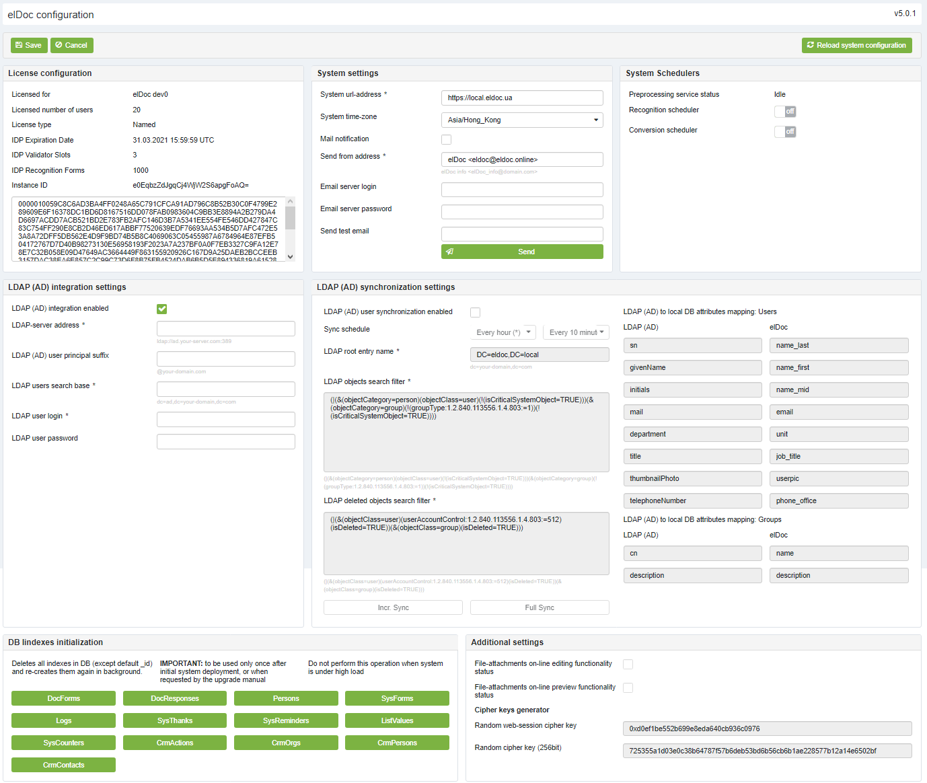Screen dimensions: 927x783
Task: Click the thumbnailPhoto LDAP attribute field
Action: click(x=693, y=478)
